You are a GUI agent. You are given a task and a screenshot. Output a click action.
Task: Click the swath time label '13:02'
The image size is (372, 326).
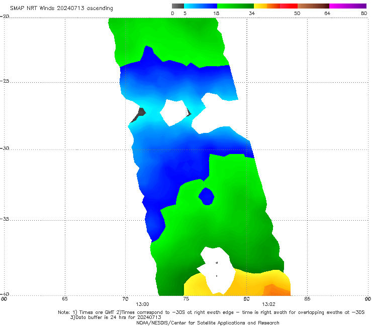click(268, 304)
